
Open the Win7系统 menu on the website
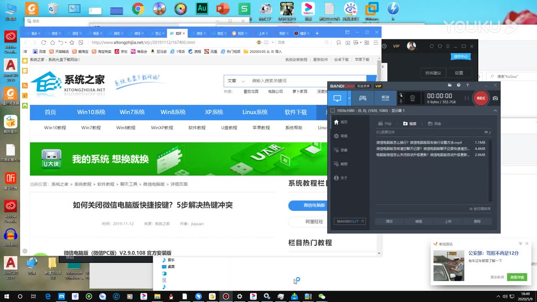(133, 112)
